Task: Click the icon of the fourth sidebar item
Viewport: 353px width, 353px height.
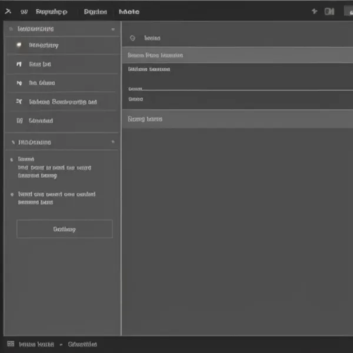Action: [x=19, y=102]
